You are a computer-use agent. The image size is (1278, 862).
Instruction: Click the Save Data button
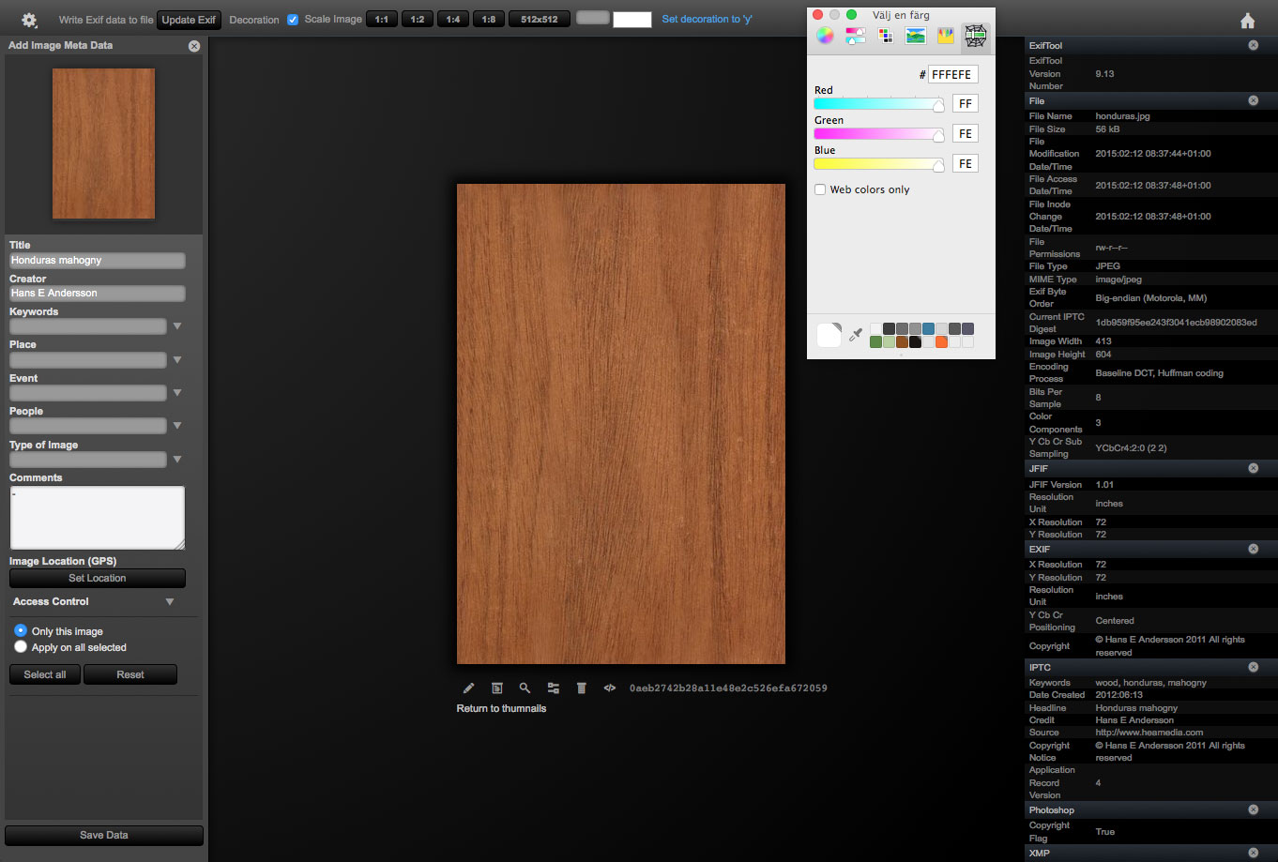click(104, 835)
